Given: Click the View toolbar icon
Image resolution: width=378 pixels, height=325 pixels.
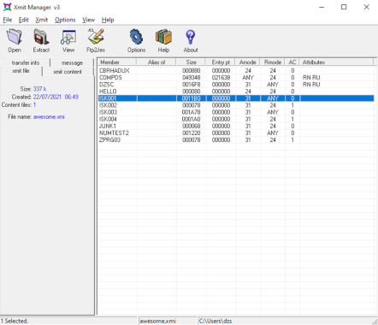Looking at the screenshot, I should click(x=68, y=41).
